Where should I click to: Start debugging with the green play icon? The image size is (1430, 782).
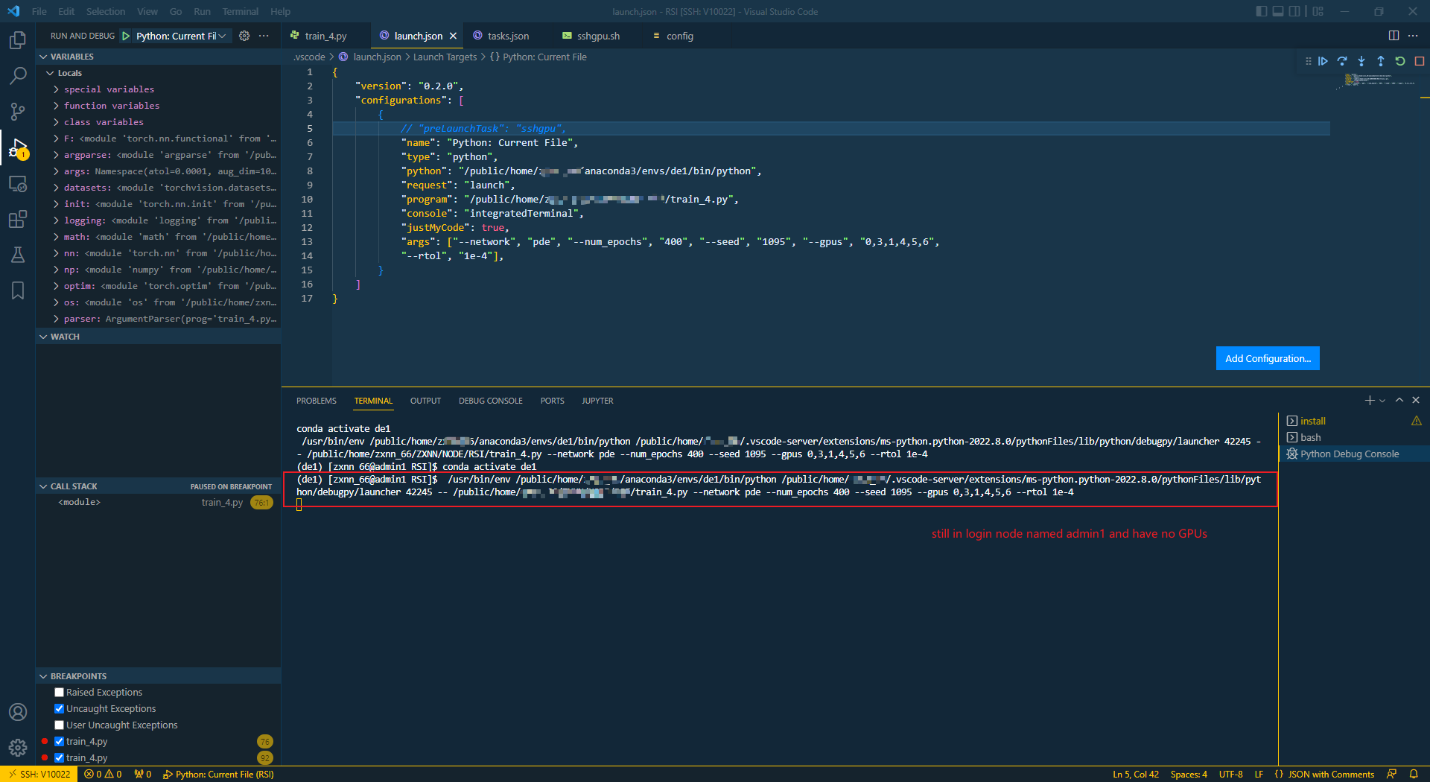click(x=126, y=36)
